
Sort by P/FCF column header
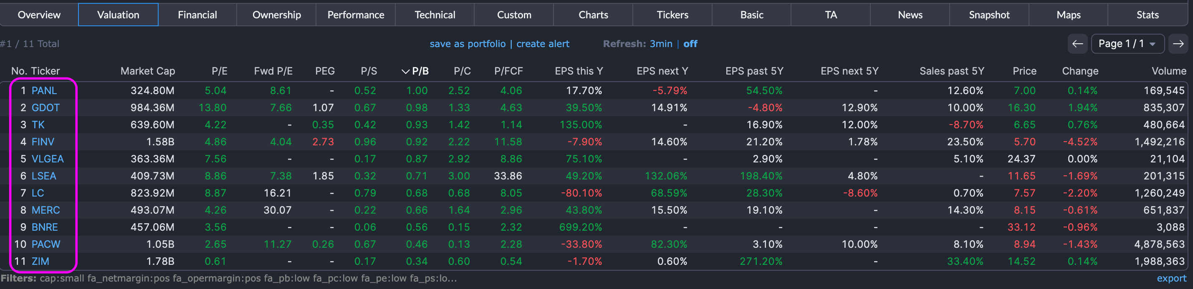(508, 71)
